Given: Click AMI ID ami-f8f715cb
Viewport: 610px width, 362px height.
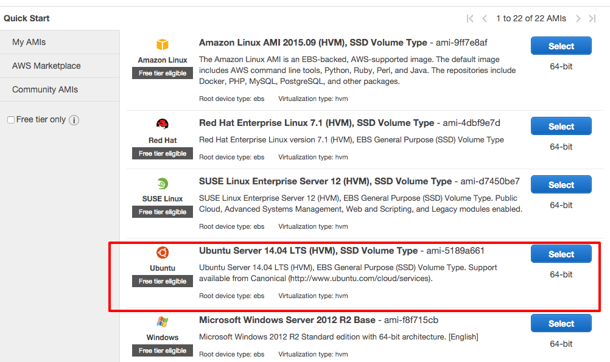Looking at the screenshot, I should point(411,320).
